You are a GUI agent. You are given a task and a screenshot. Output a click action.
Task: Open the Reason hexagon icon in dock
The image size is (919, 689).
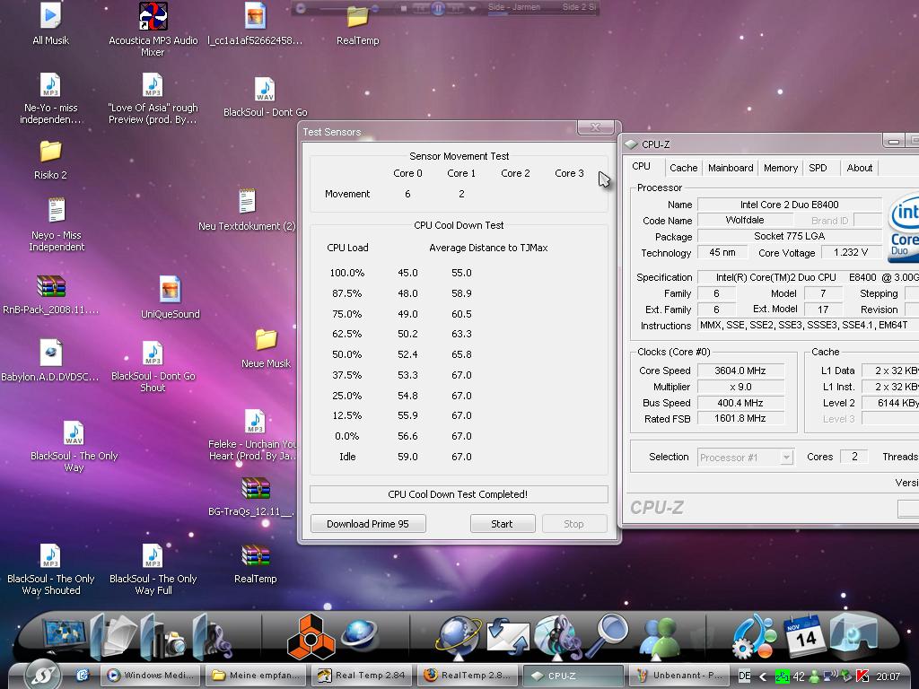(x=311, y=637)
